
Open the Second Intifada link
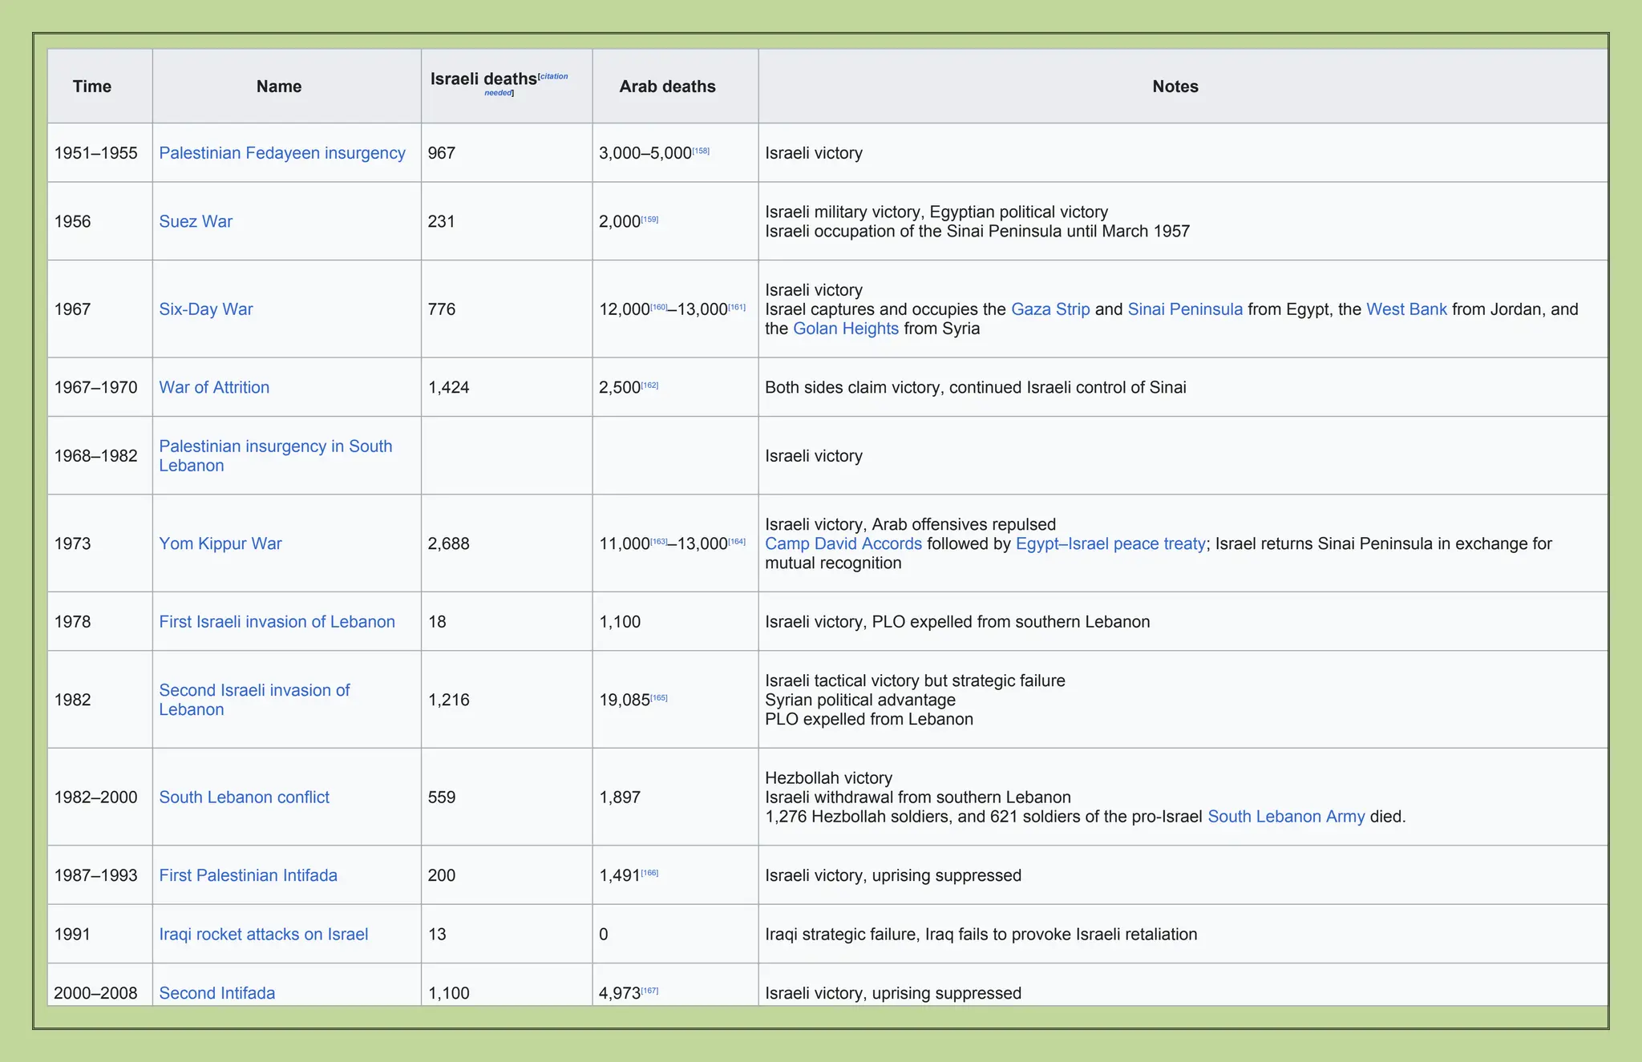tap(216, 993)
